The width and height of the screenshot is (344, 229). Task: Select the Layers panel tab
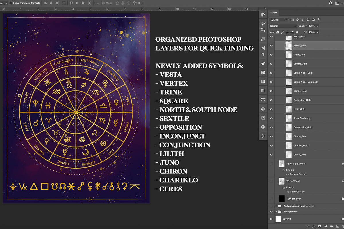pyautogui.click(x=273, y=13)
